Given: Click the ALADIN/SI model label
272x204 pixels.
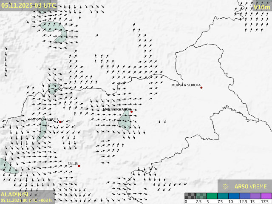Looking at the screenshot, I should pos(15,194).
